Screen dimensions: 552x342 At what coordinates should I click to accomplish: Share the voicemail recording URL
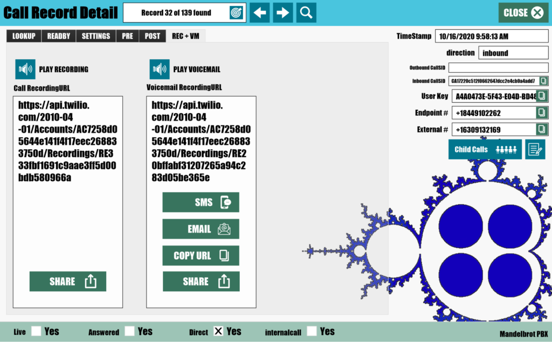click(x=201, y=282)
